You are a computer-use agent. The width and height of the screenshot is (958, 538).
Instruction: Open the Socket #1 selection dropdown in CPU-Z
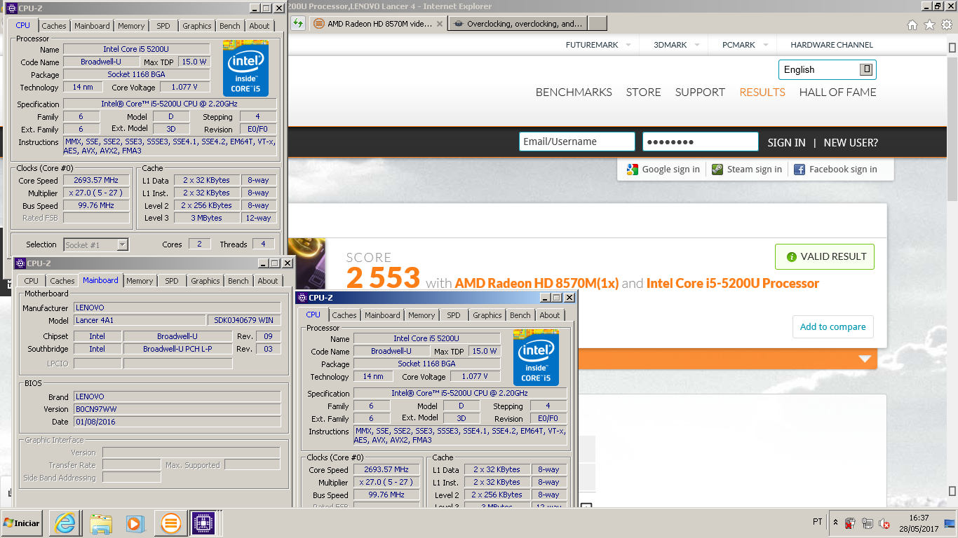click(96, 244)
